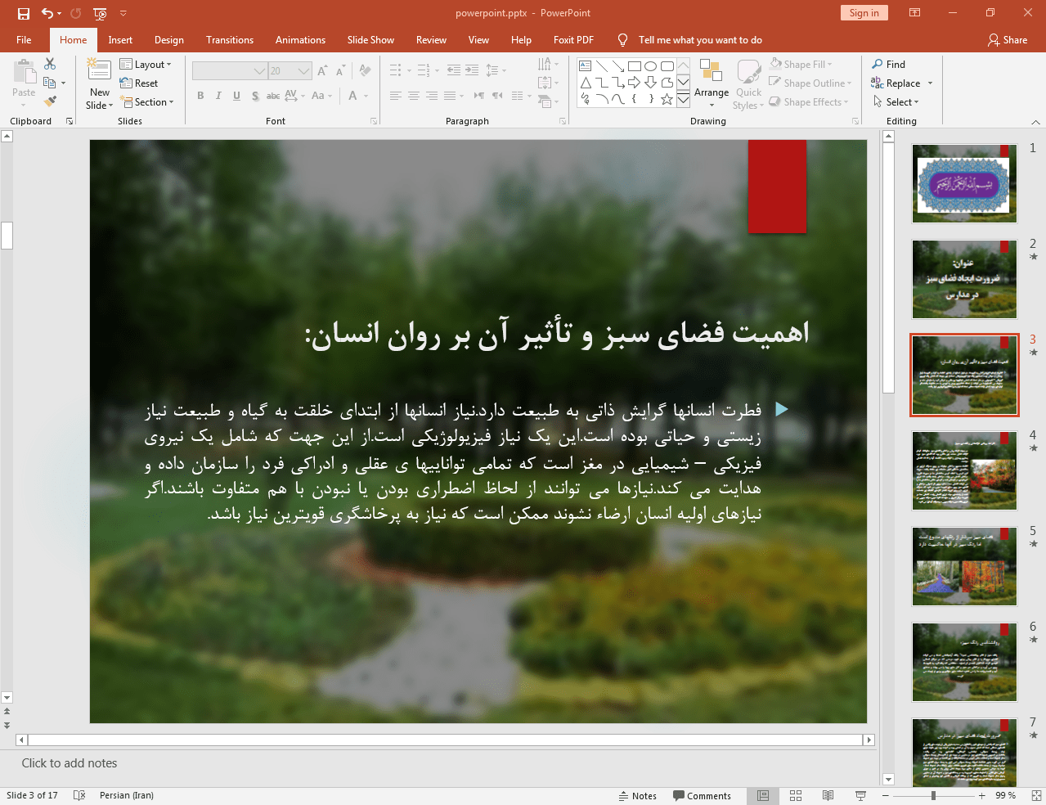Switch to the Transitions tab

[230, 39]
